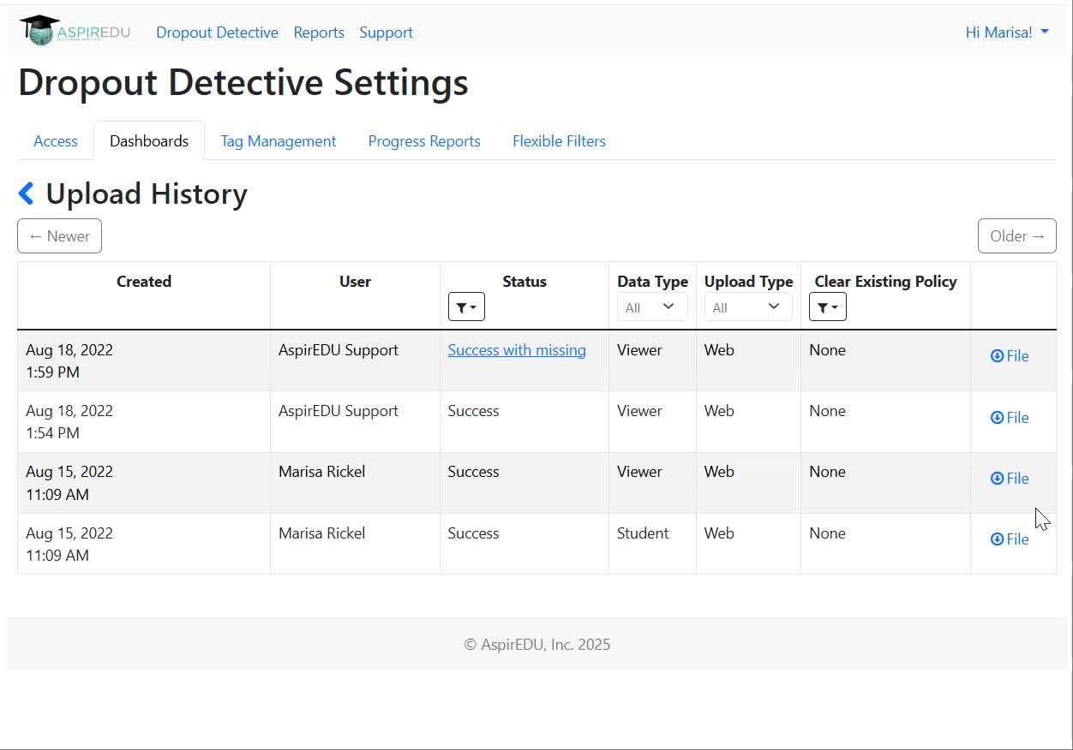Switch to the Flexible Filters tab
Viewport: 1073px width, 750px height.
559,141
